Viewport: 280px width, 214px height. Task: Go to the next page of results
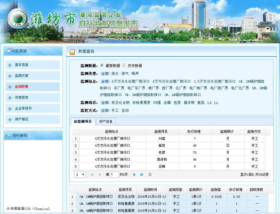click(134, 175)
